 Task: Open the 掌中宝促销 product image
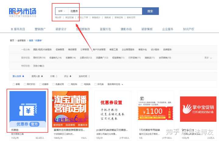coord(198,109)
